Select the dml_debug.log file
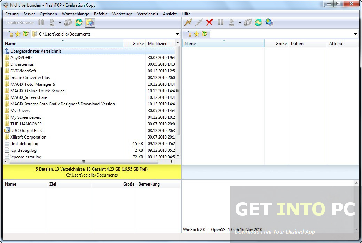This screenshot has height=243, width=362. click(89, 144)
